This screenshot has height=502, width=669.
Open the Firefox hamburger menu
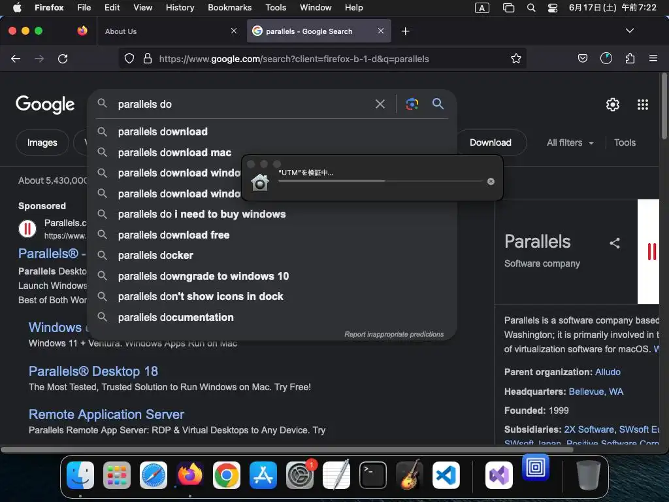653,58
